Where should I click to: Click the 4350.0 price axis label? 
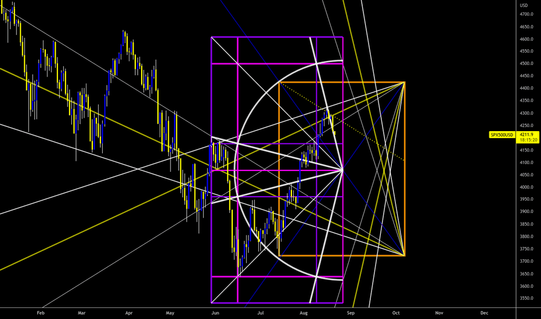point(526,101)
